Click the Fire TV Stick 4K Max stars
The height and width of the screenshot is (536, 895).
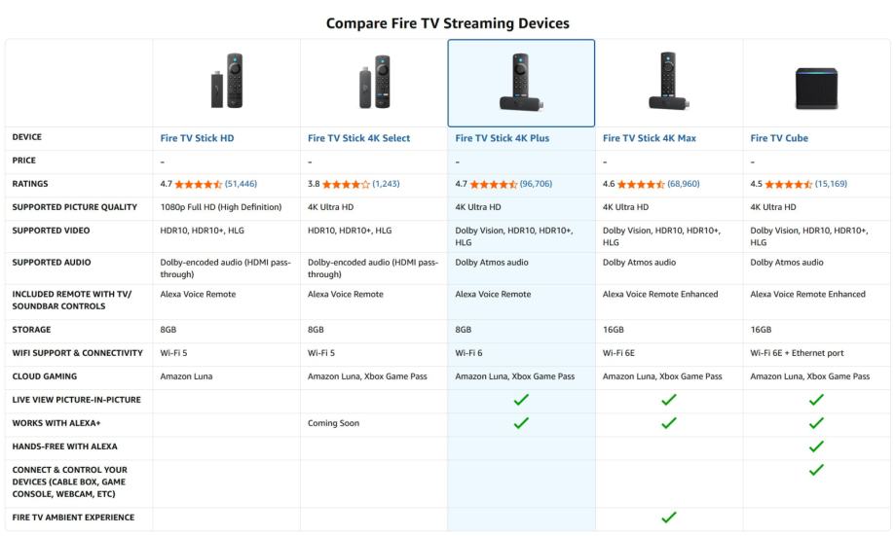641,184
